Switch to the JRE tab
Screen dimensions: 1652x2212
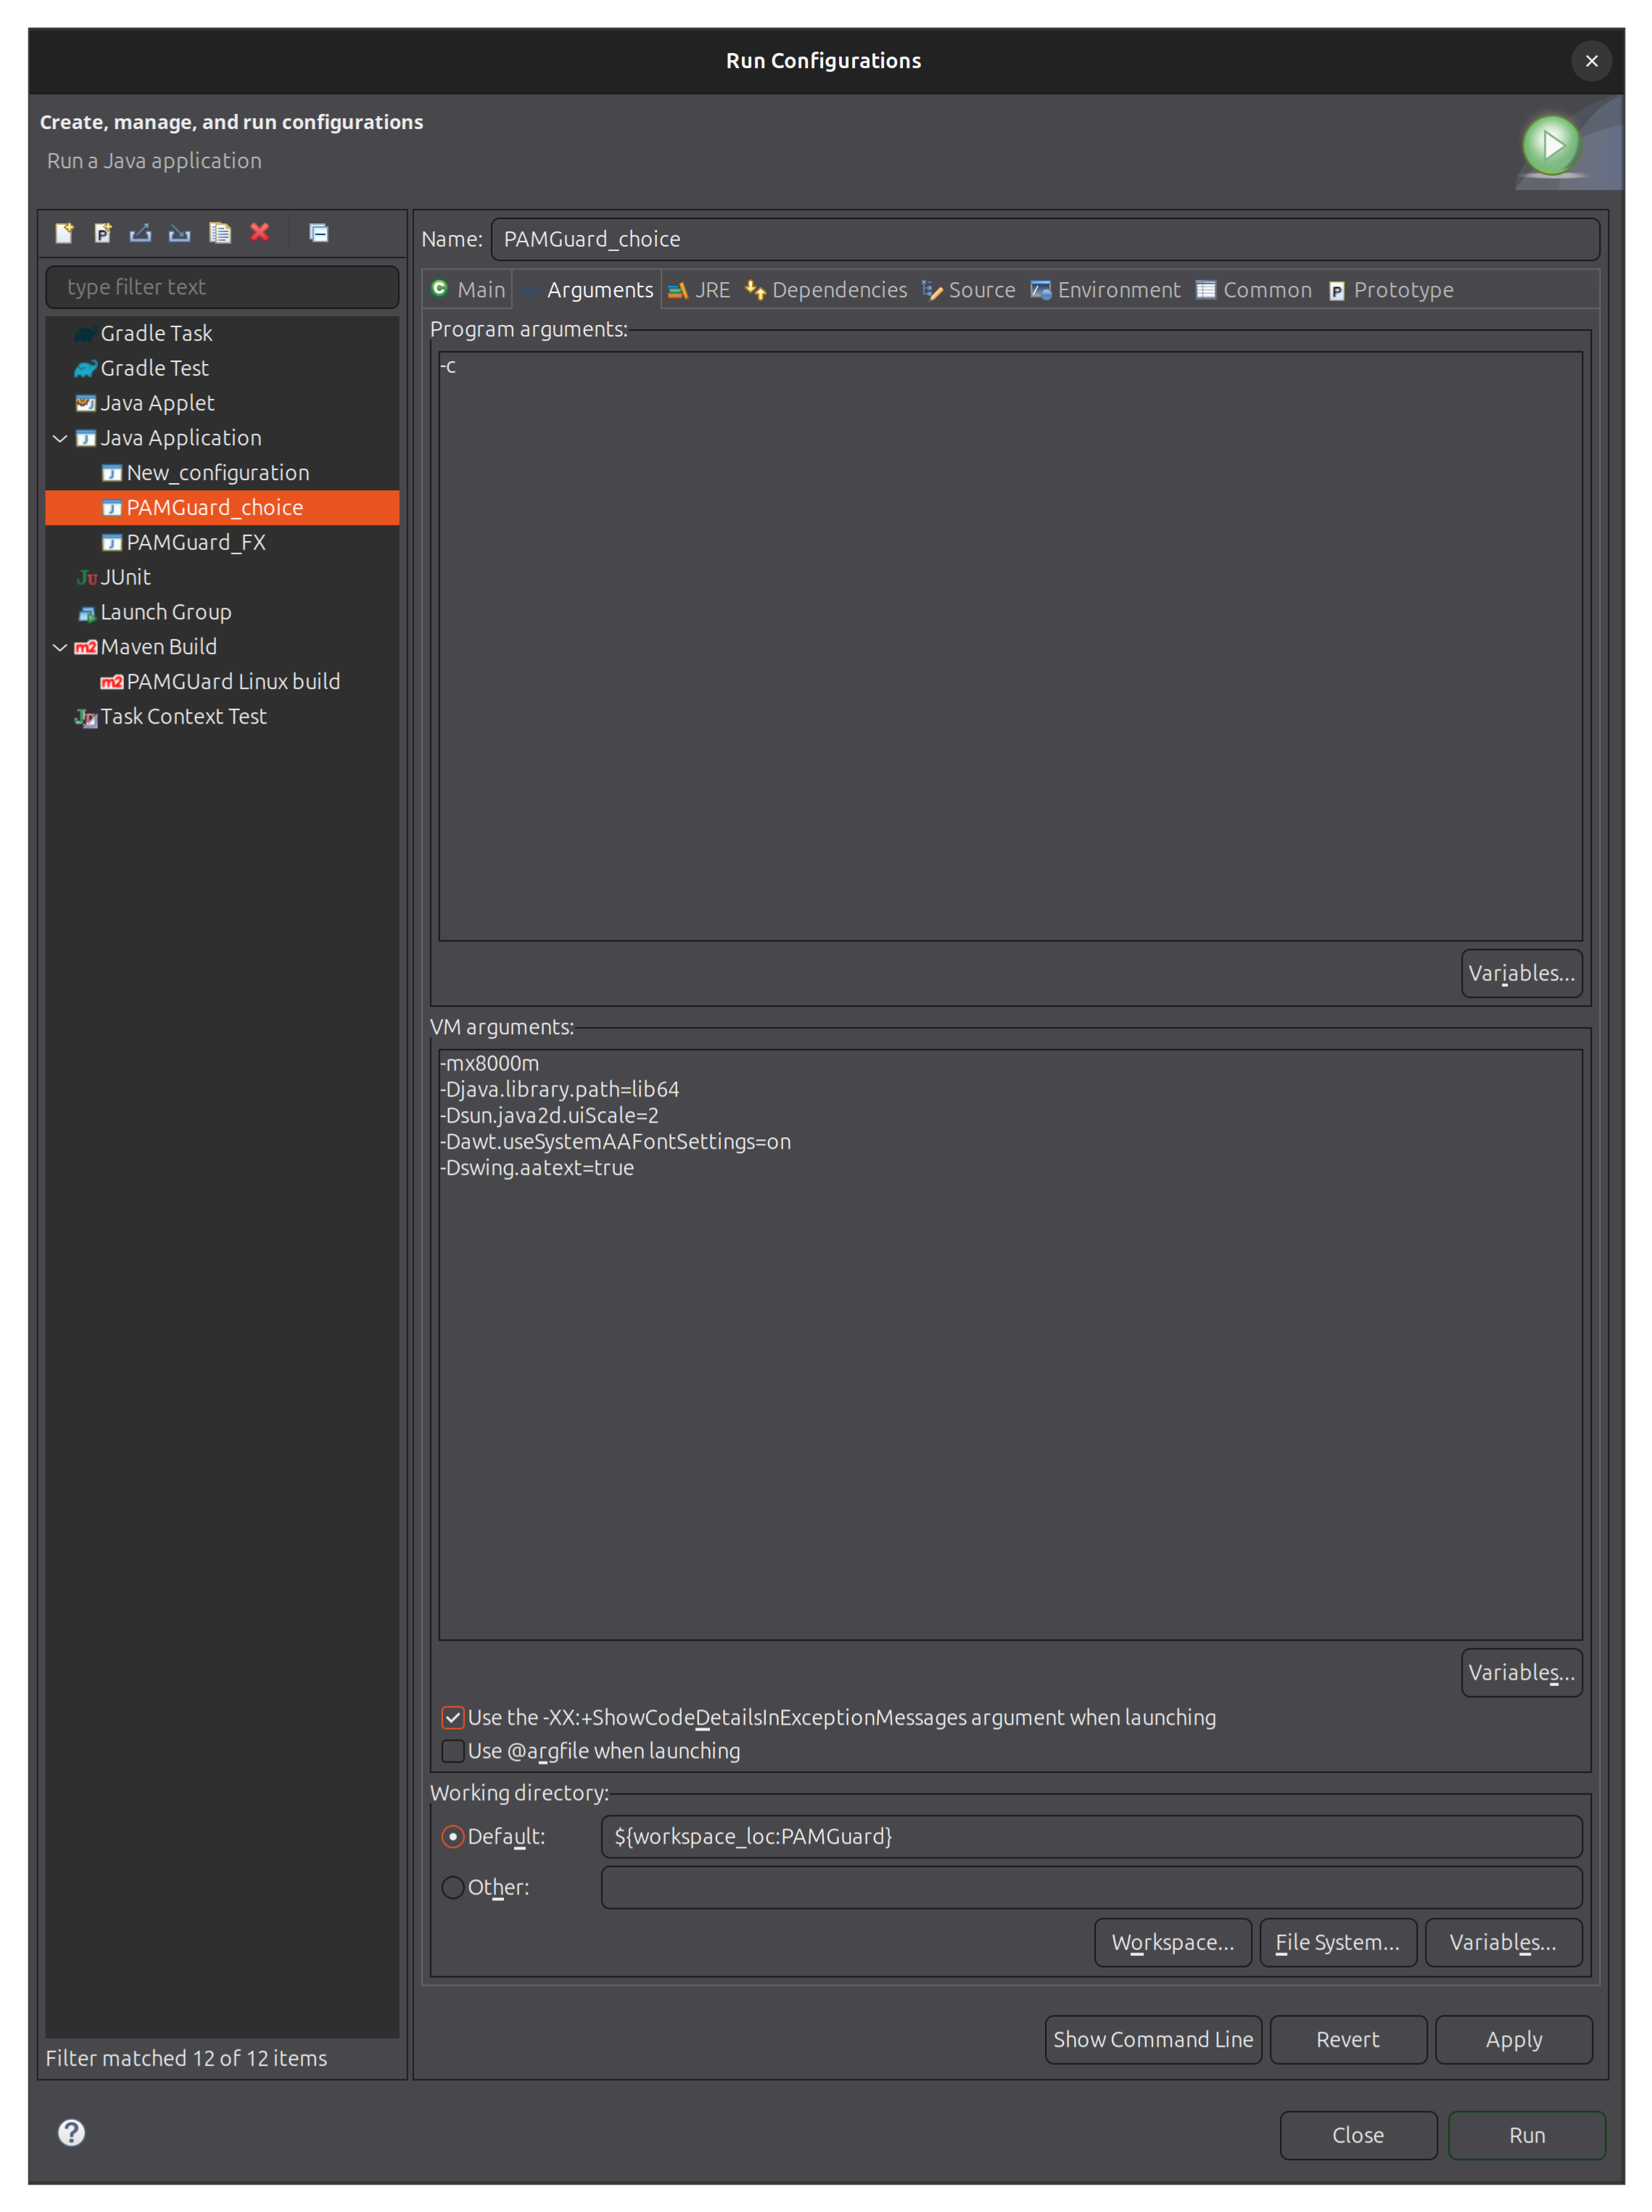pos(700,290)
